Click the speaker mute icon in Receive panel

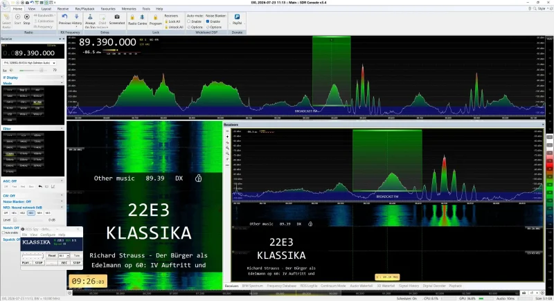(x=11, y=70)
